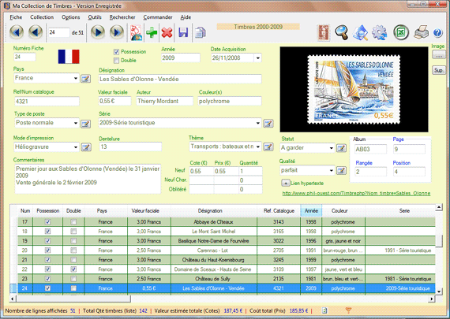Click the Sables d'Olonne stamp image
The width and height of the screenshot is (450, 319).
[354, 89]
